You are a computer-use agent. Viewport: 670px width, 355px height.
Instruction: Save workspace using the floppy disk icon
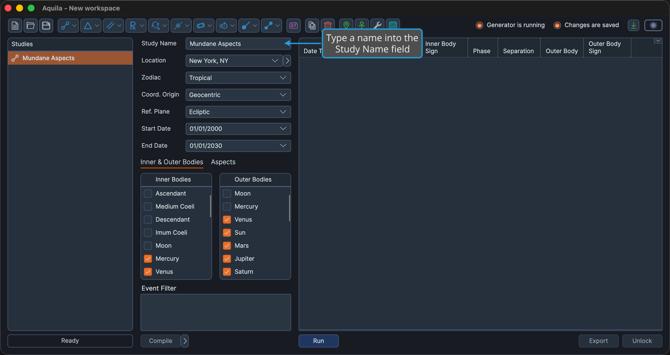[x=46, y=26]
